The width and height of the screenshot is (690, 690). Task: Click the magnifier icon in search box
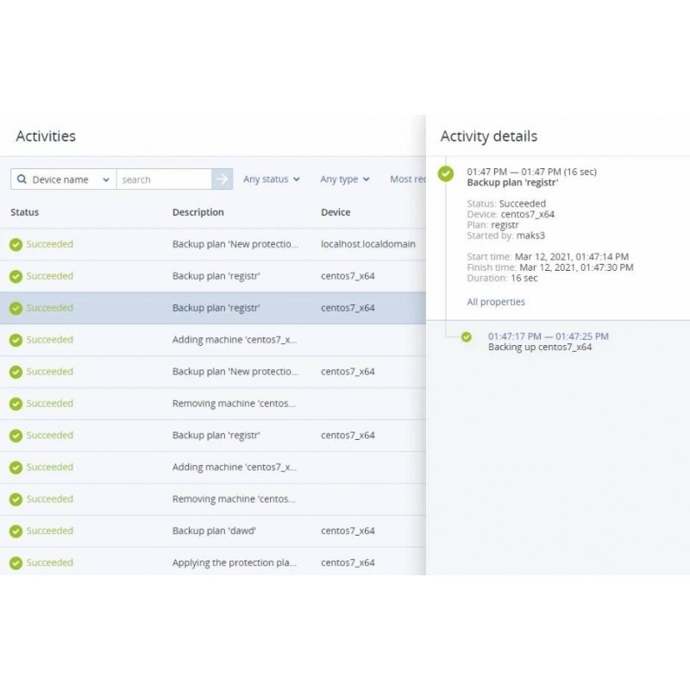[x=22, y=179]
